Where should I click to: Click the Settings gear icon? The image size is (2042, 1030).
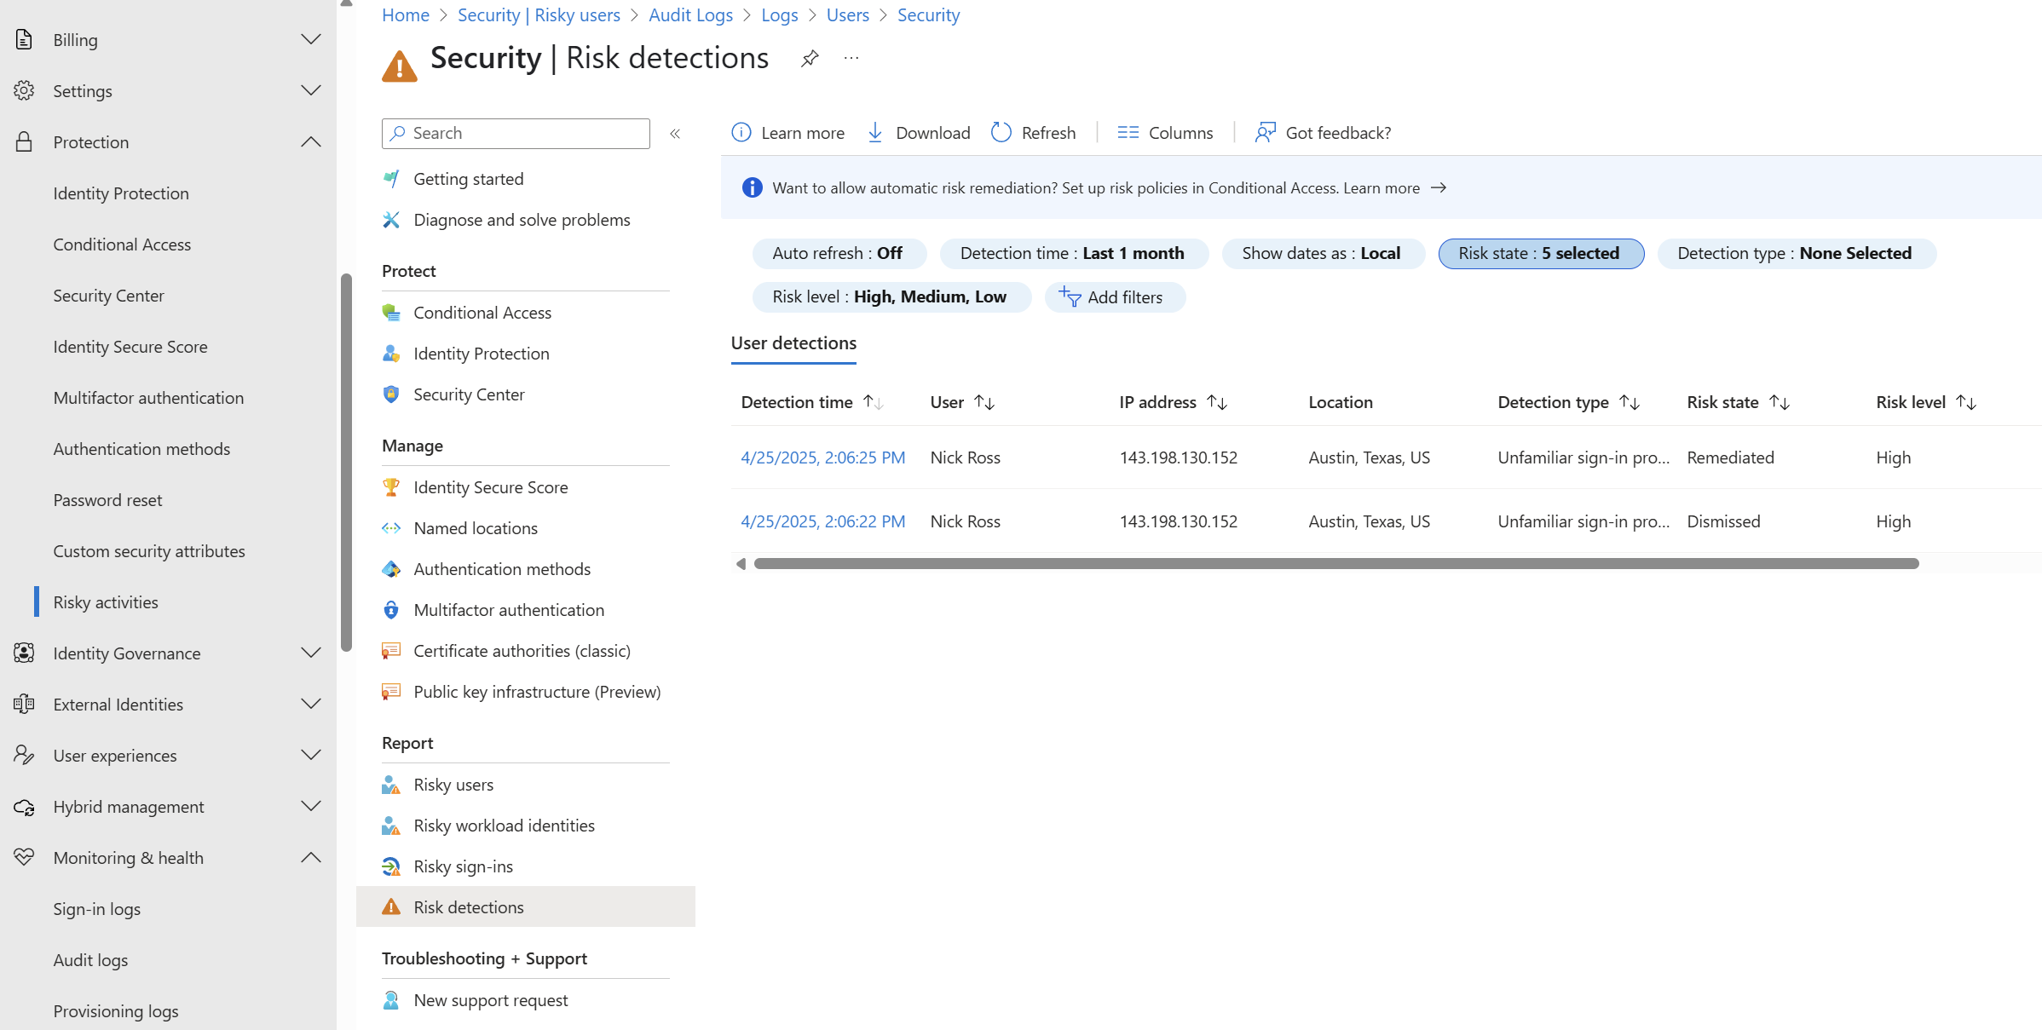pyautogui.click(x=24, y=90)
